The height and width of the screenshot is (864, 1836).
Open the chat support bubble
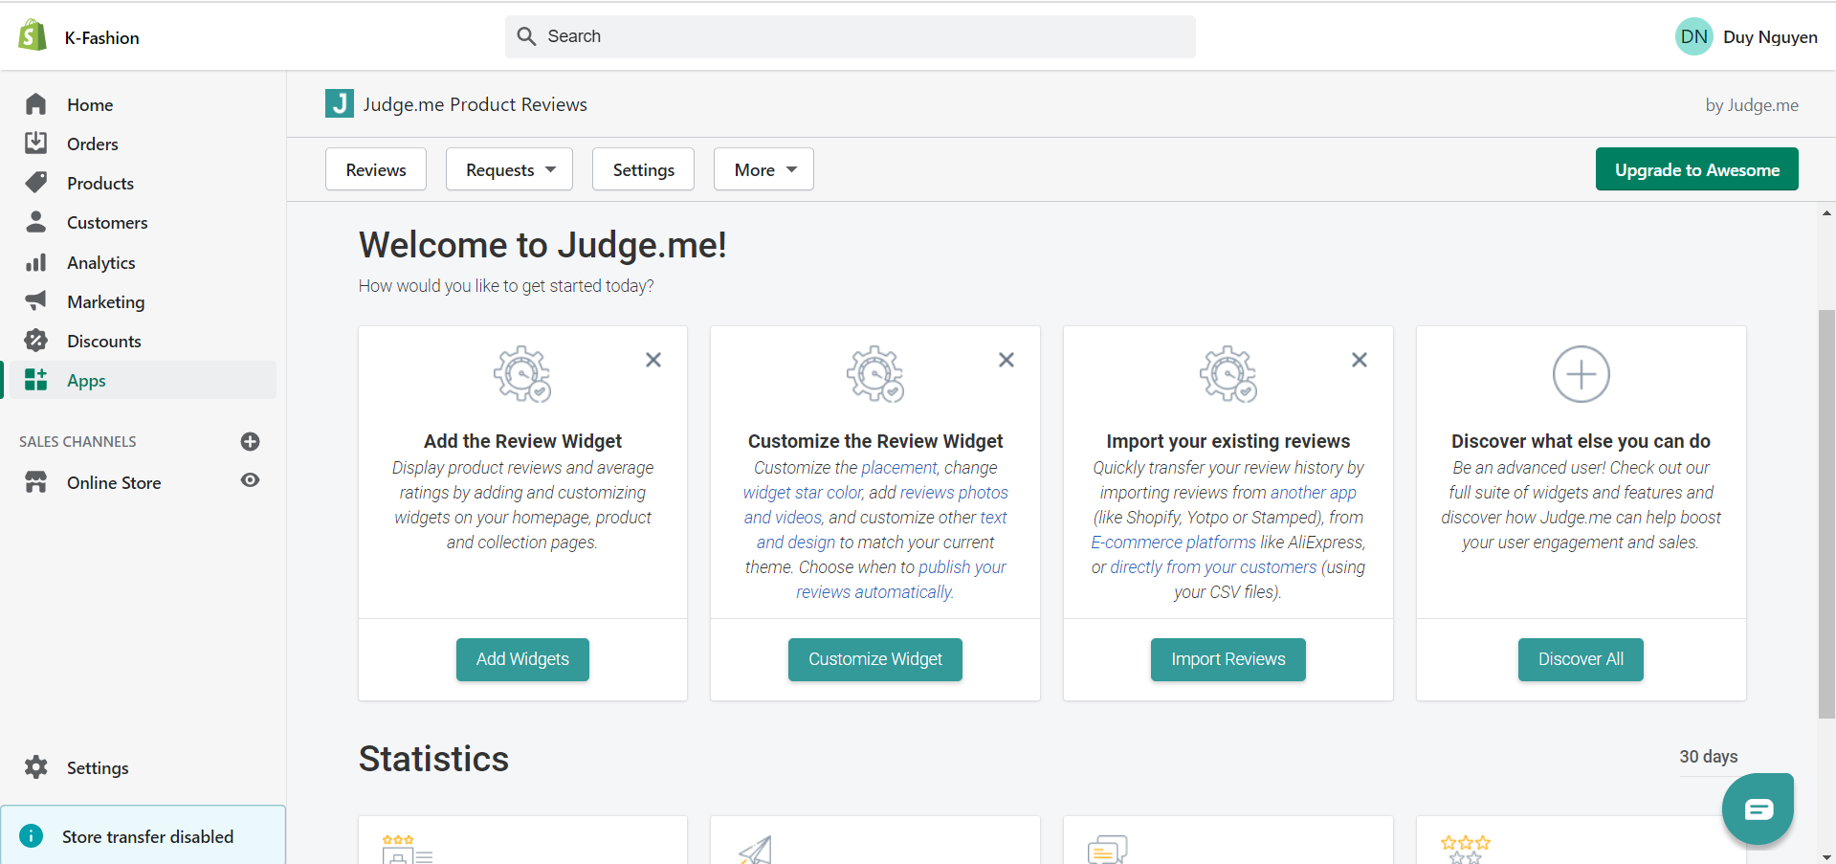(x=1758, y=809)
